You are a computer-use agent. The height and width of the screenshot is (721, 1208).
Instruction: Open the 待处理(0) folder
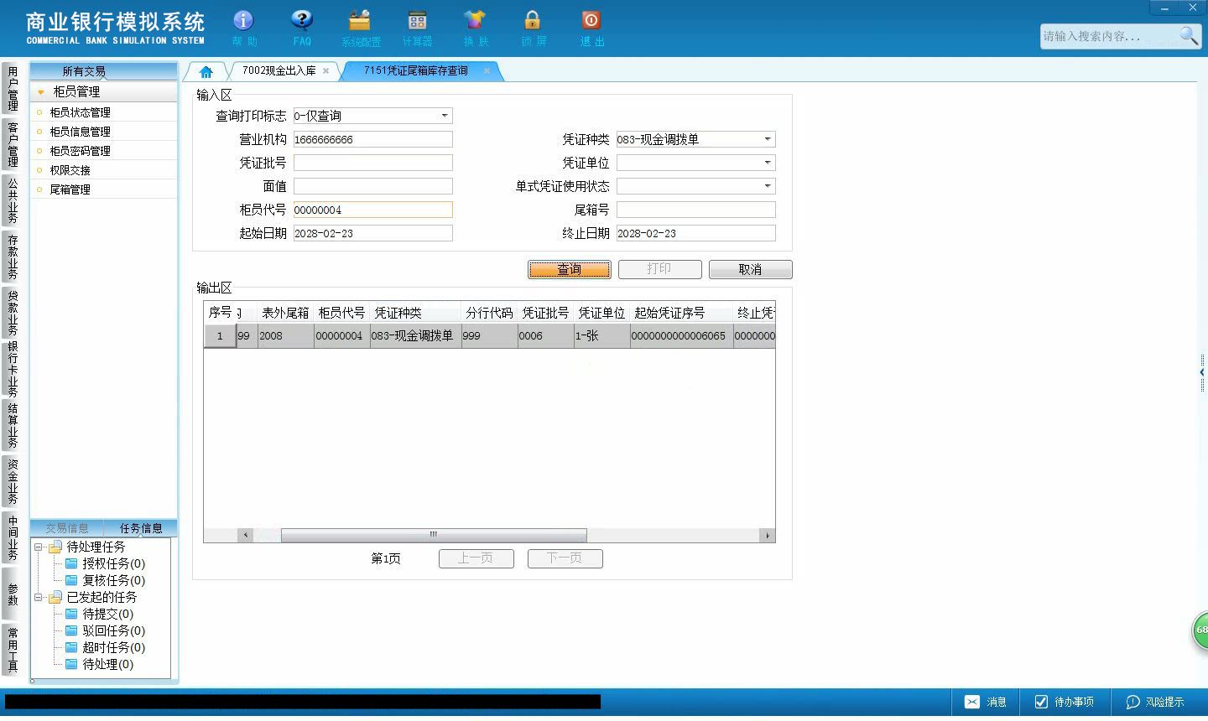click(x=99, y=664)
